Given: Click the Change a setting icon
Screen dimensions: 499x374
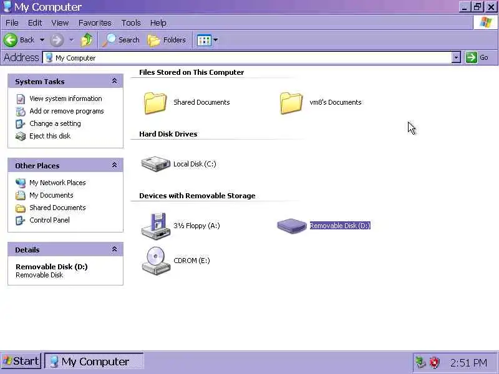Looking at the screenshot, I should pyautogui.click(x=21, y=123).
